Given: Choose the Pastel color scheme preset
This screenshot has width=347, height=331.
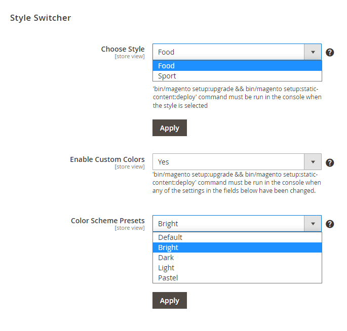Looking at the screenshot, I should pos(237,278).
